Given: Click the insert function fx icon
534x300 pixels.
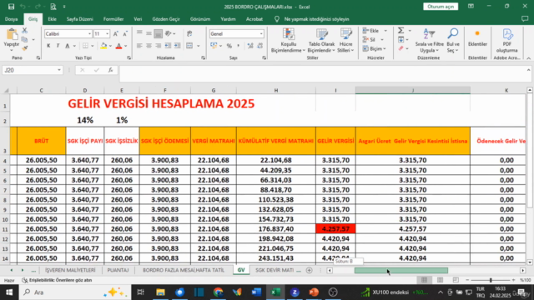Looking at the screenshot, I should coord(111,70).
